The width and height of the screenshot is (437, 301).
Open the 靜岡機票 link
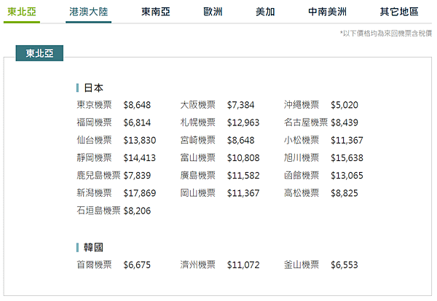[94, 158]
